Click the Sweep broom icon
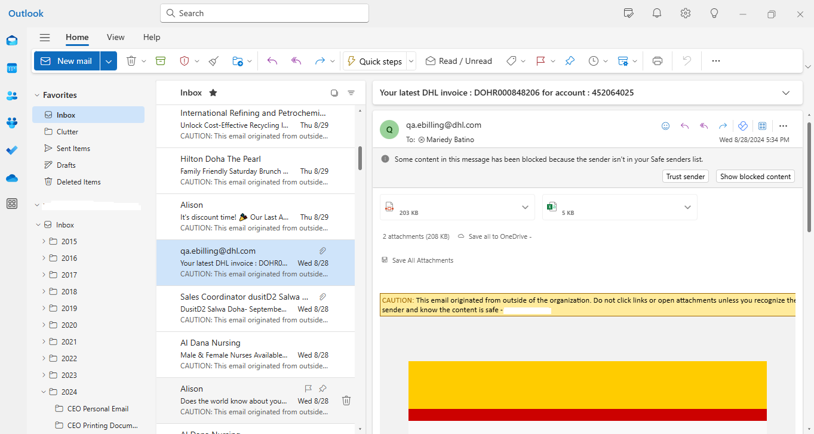The width and height of the screenshot is (814, 434). (x=214, y=61)
